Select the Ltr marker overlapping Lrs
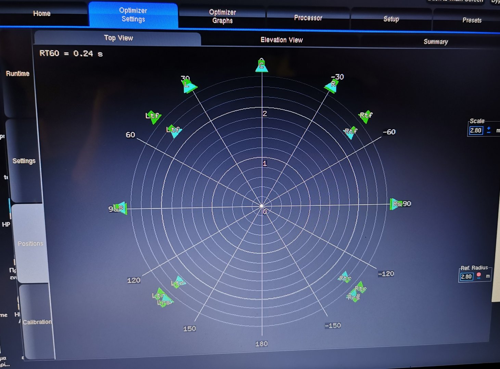This screenshot has height=369, width=500. click(159, 295)
